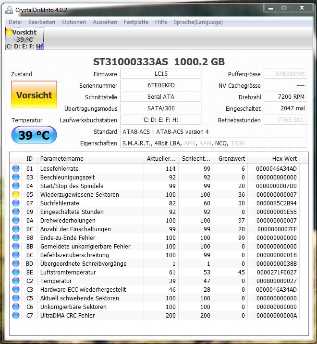Image resolution: width=317 pixels, height=344 pixels.
Task: Maximize the CrystalDiskInfo window
Action: click(284, 8)
